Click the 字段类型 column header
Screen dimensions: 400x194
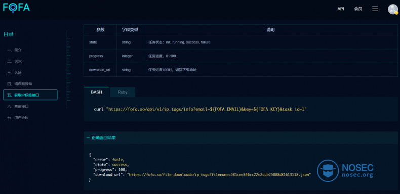tap(130, 30)
